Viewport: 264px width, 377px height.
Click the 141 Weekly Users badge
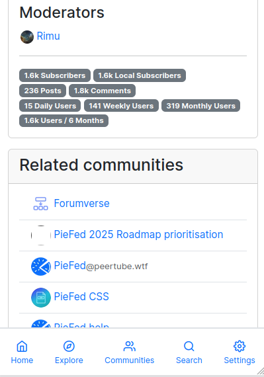point(121,106)
